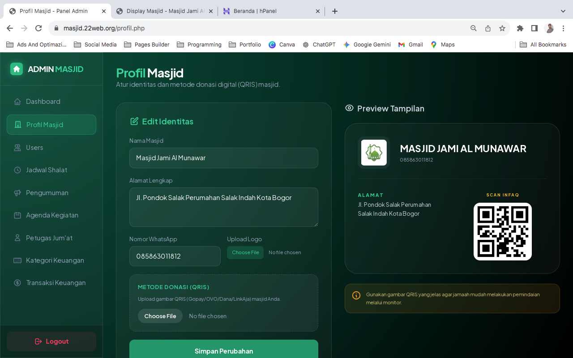The image size is (573, 358).
Task: Click the Simpan Perubahan button
Action: (223, 351)
